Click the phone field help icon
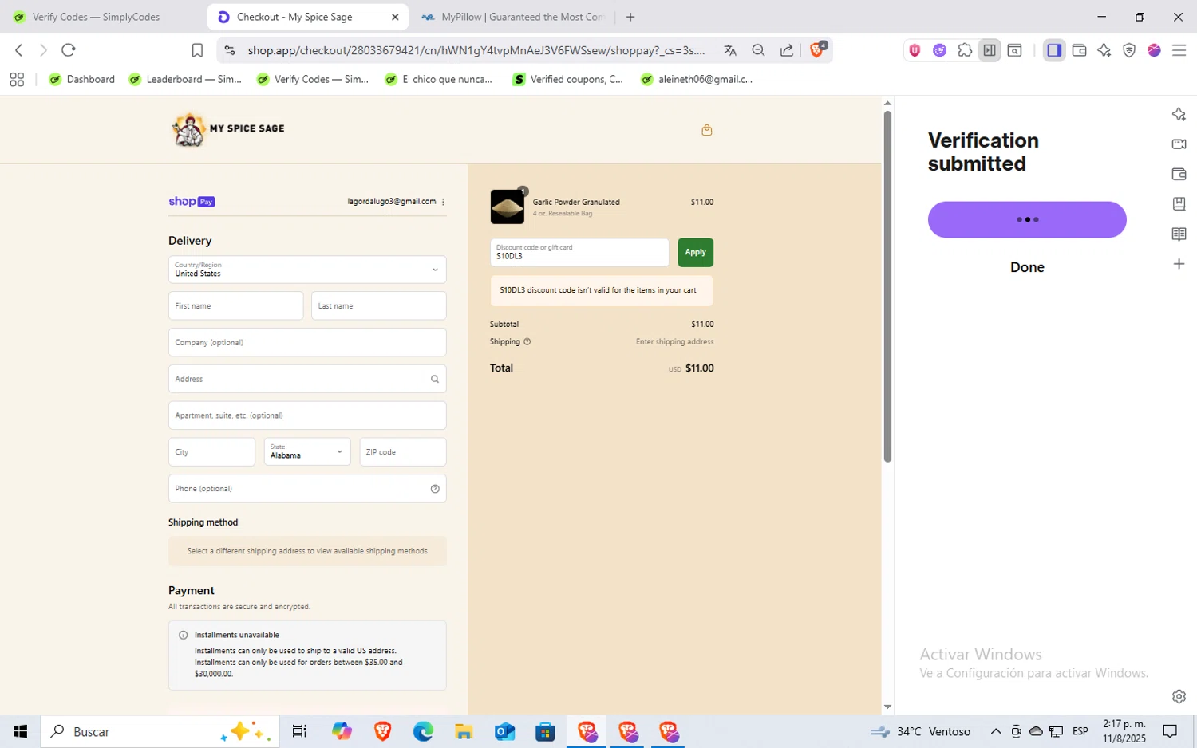The height and width of the screenshot is (748, 1197). coord(435,489)
